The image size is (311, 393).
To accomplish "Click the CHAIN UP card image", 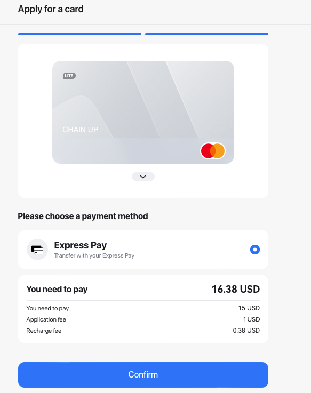I will coord(143,113).
